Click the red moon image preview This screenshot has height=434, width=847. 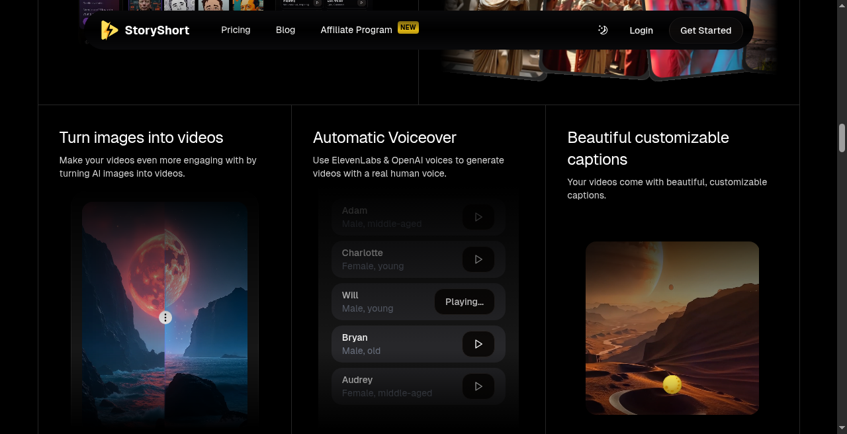165,313
